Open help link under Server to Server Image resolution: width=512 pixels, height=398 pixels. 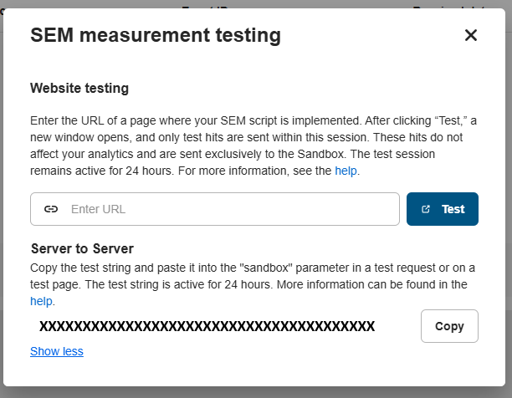41,301
